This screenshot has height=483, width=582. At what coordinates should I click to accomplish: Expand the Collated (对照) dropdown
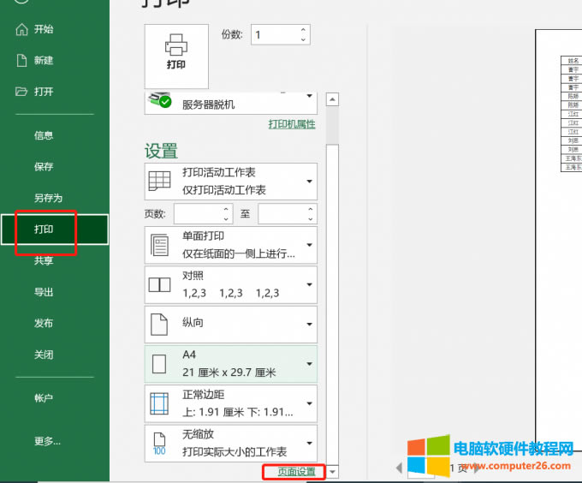[x=231, y=285]
